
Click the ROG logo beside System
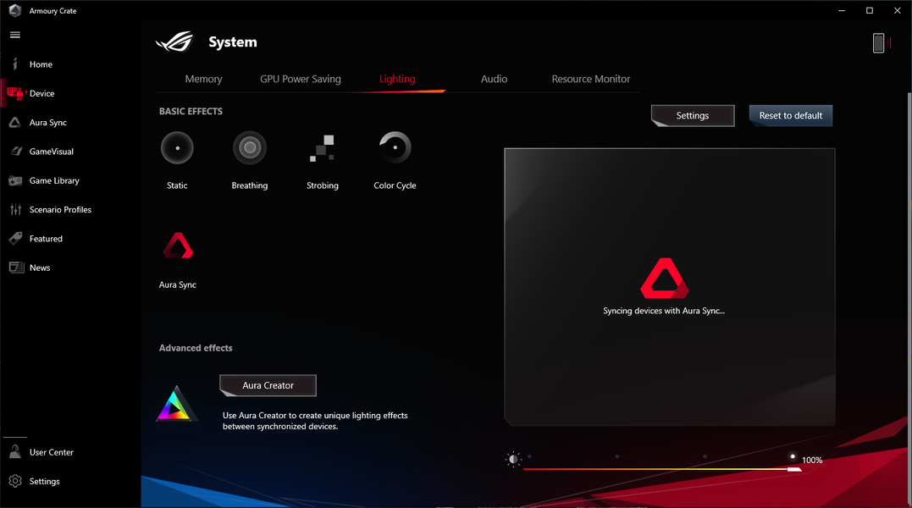174,41
